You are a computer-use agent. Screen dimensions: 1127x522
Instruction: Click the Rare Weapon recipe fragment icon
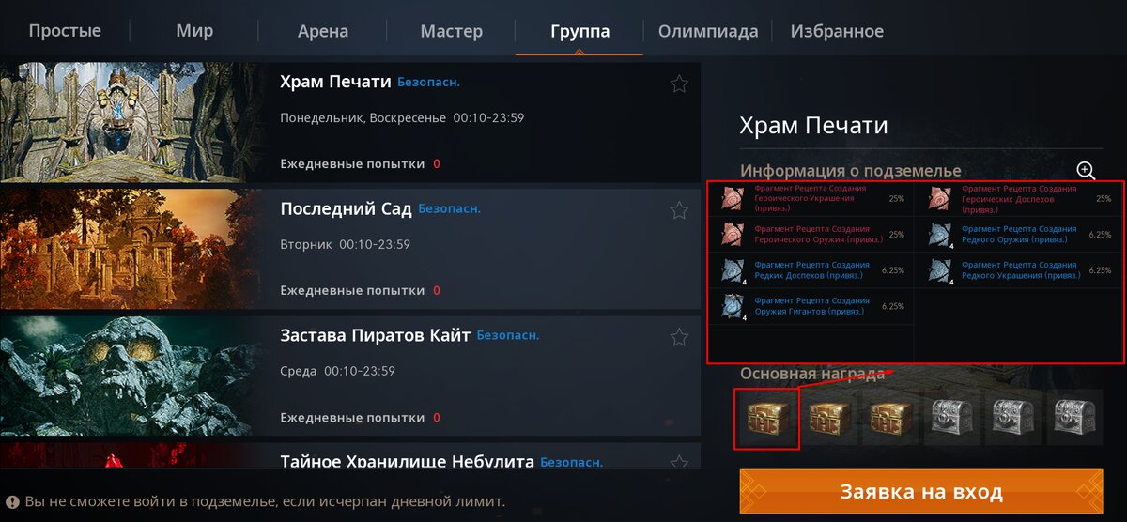[941, 235]
